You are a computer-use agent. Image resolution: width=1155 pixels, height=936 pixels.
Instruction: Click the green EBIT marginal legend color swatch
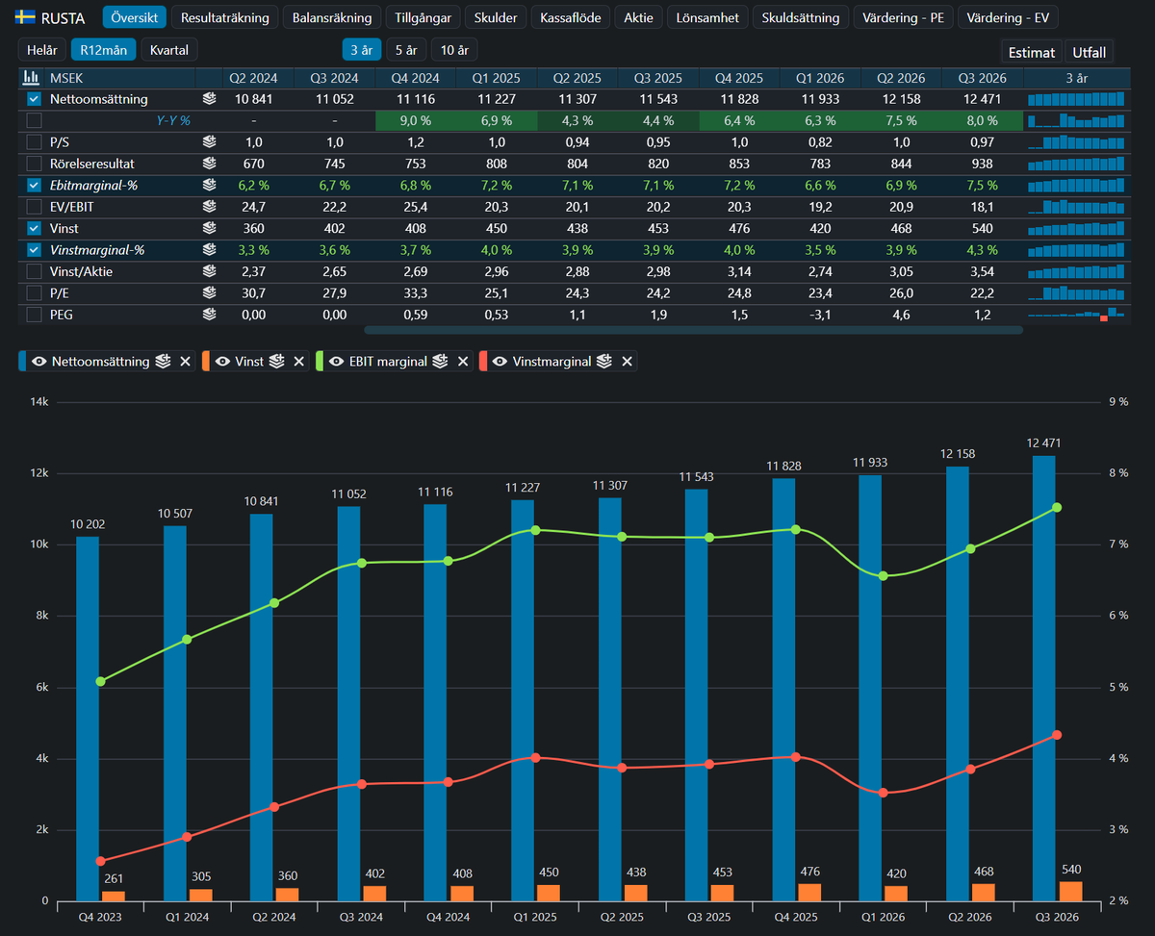tap(318, 362)
